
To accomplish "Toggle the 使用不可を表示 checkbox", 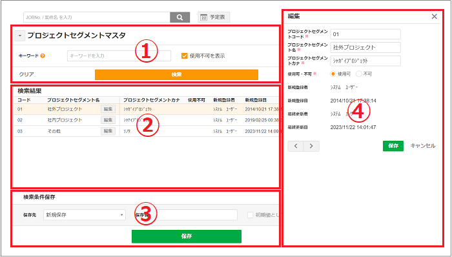I will pyautogui.click(x=185, y=56).
